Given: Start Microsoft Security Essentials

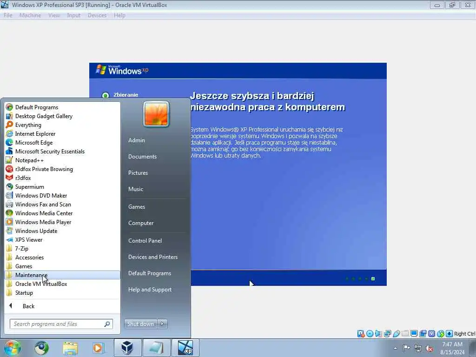Looking at the screenshot, I should coord(62,151).
